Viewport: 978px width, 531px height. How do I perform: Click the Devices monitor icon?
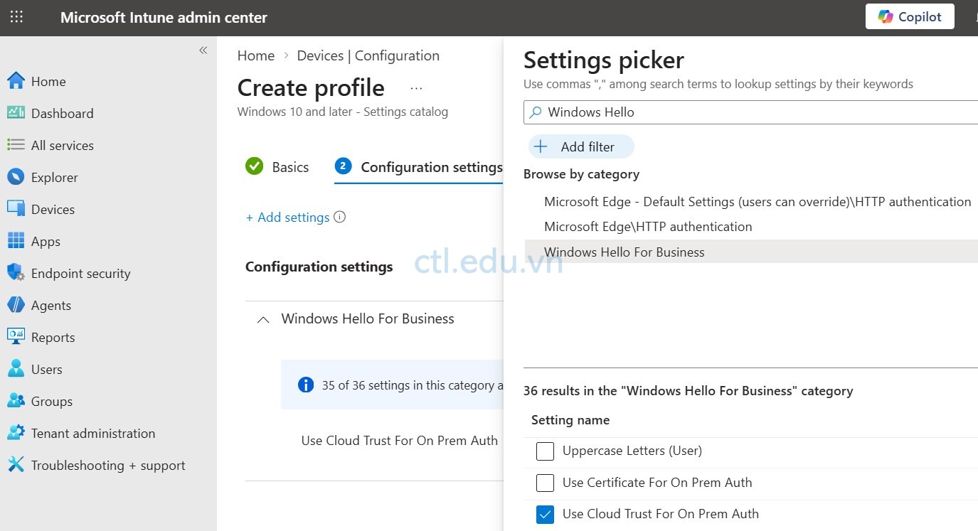click(x=16, y=209)
